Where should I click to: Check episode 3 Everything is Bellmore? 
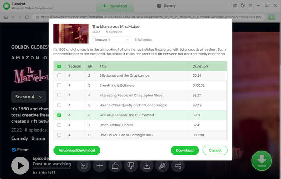pos(59,85)
